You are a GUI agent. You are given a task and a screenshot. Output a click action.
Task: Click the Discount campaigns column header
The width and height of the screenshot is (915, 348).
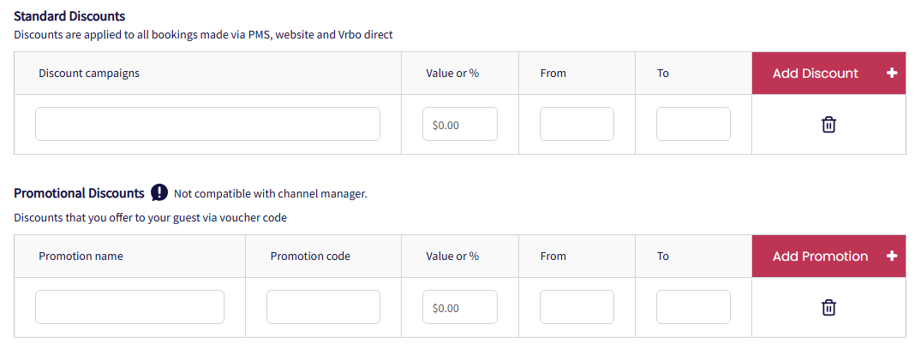click(89, 74)
